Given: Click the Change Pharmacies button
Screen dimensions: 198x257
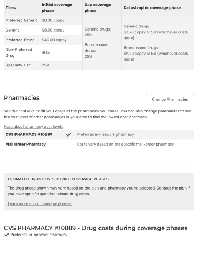Looking at the screenshot, I should [170, 99].
